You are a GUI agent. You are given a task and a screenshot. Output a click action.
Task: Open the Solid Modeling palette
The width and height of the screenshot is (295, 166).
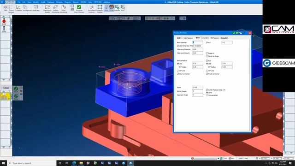coord(64,9)
